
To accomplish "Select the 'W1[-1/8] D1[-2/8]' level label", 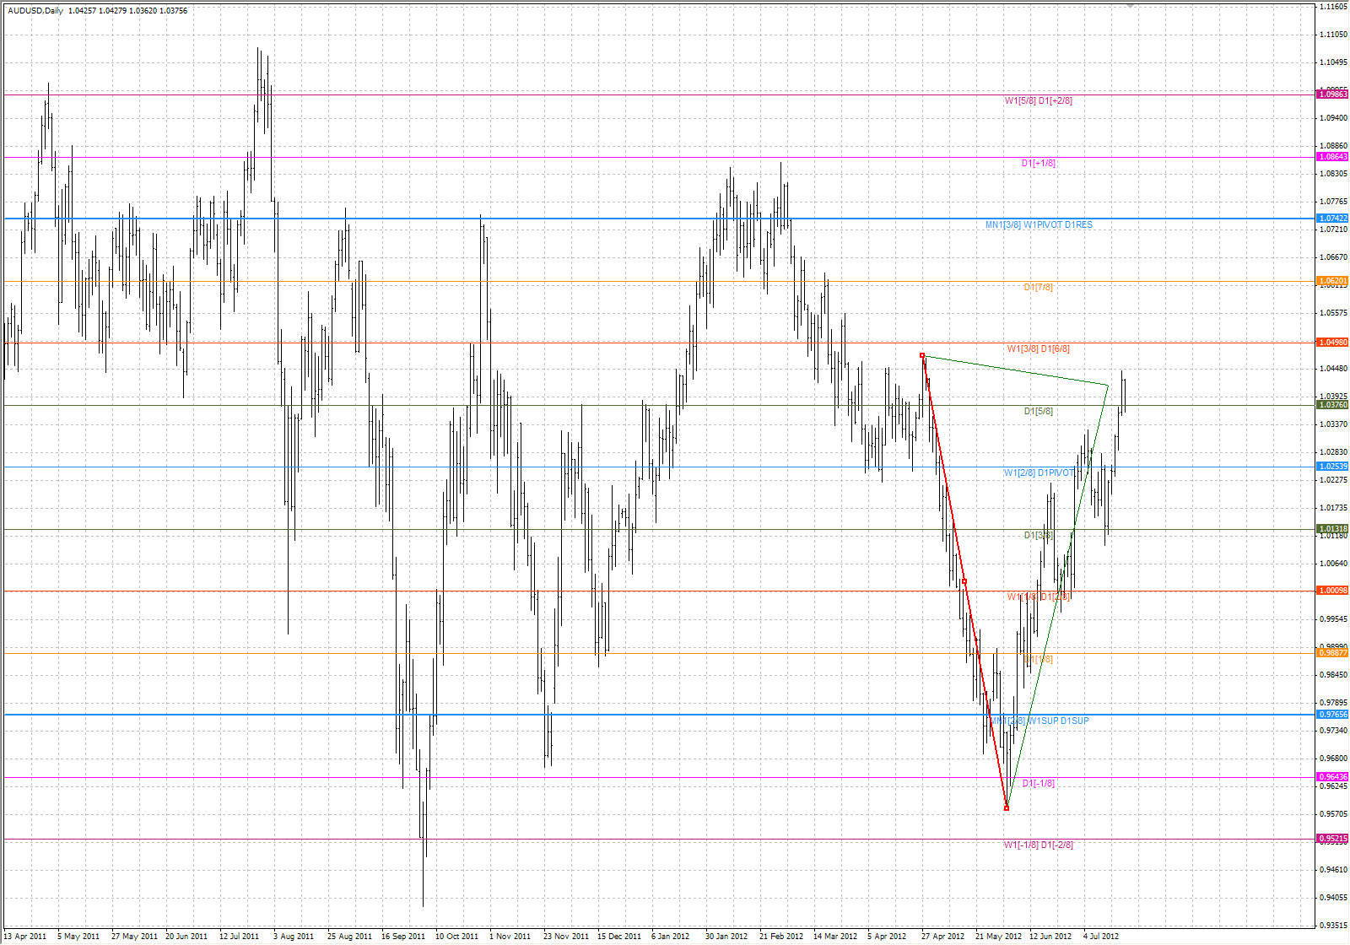I will point(1038,845).
